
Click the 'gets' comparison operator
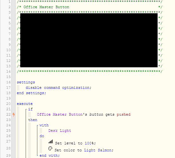coord(110,114)
